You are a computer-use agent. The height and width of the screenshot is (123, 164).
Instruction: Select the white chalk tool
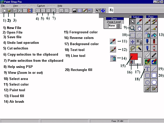147,55
